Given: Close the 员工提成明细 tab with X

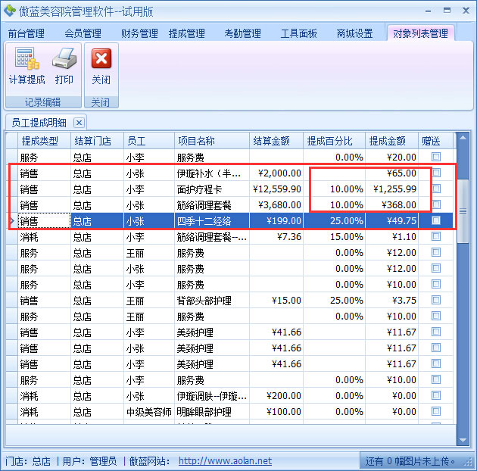Looking at the screenshot, I should coord(79,122).
